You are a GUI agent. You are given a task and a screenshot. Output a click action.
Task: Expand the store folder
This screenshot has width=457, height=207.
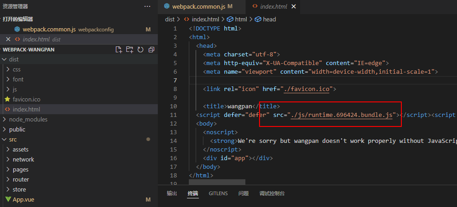(x=8, y=190)
